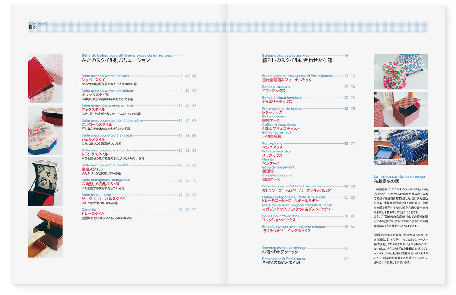Select the トレースタイル entry
The image size is (456, 295).
coord(93,214)
